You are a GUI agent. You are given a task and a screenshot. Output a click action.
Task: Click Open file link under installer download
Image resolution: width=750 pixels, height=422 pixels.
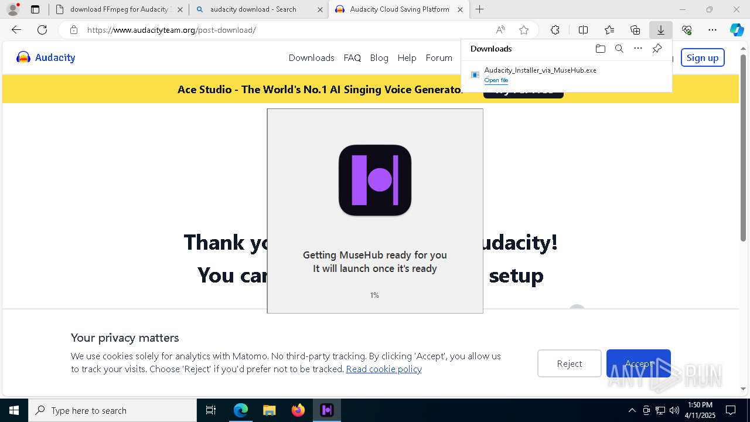click(x=496, y=80)
